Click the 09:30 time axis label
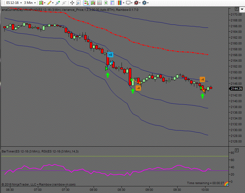 click(177, 190)
